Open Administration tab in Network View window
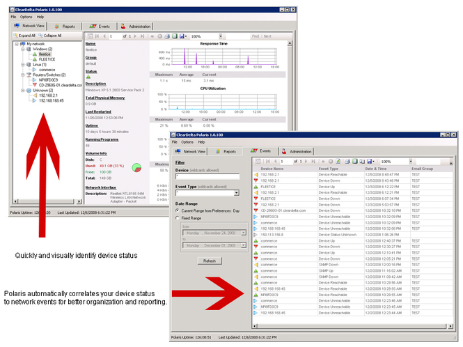Screen dimensions: 463x347 tap(136, 26)
